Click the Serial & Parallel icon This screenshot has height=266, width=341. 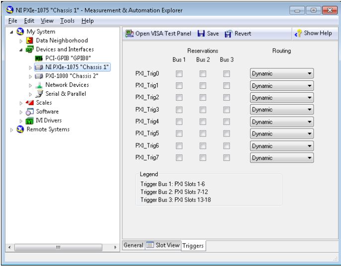(39, 94)
